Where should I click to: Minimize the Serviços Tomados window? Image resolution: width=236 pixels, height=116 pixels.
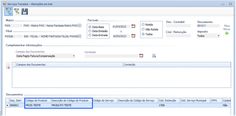click(223, 5)
